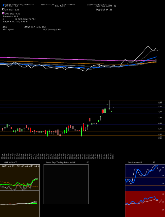Click the 'Avg Vol: 0.008 M' text

[x=106, y=6]
